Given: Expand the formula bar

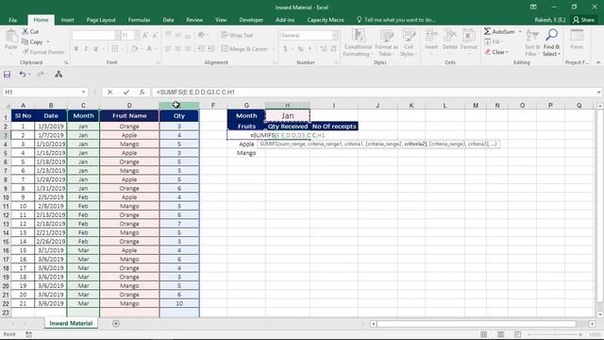Looking at the screenshot, I should (598, 93).
